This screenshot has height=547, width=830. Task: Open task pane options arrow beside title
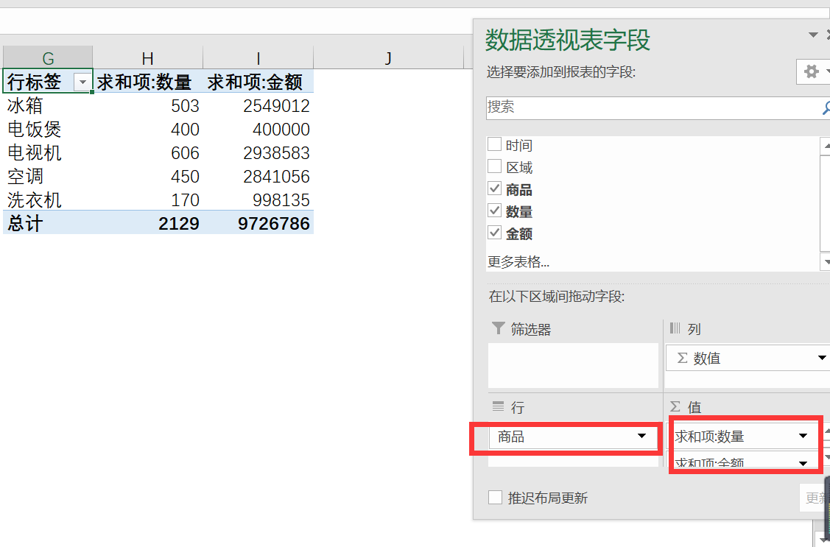click(813, 35)
